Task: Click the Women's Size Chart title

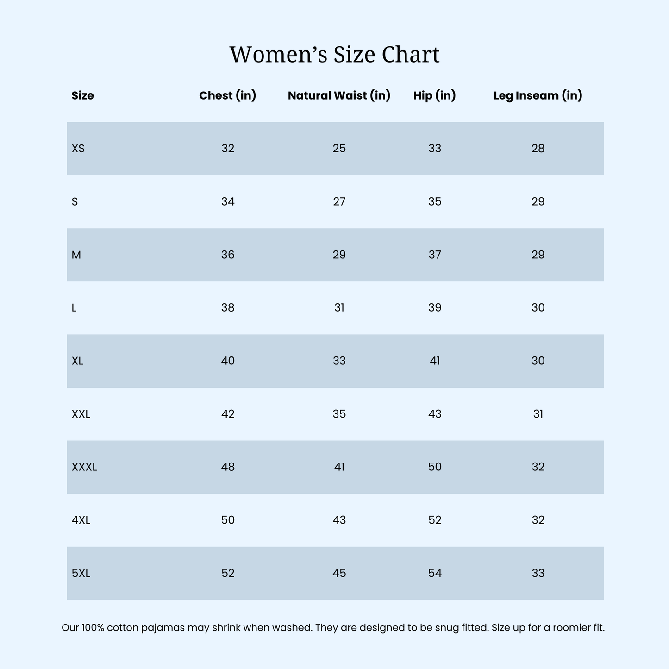Action: point(334,55)
